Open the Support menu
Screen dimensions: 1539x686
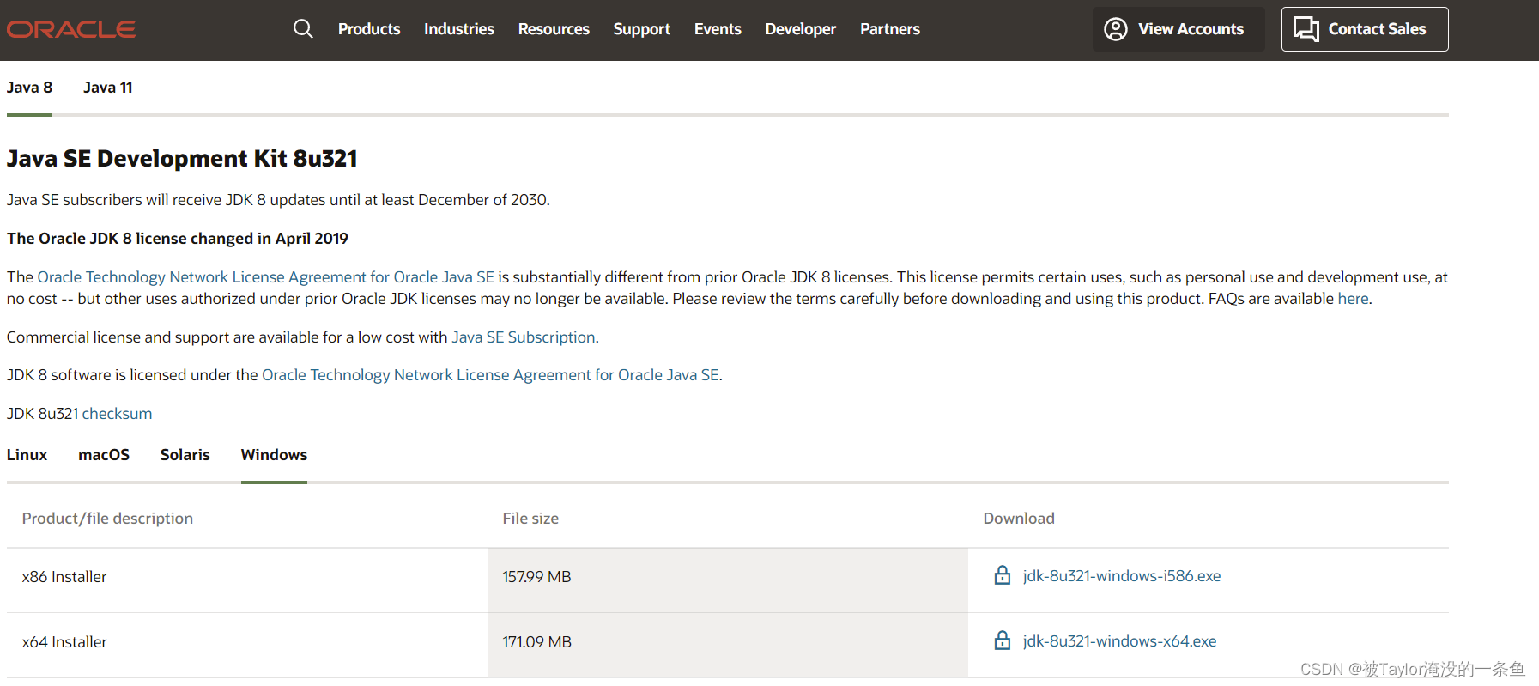[642, 29]
